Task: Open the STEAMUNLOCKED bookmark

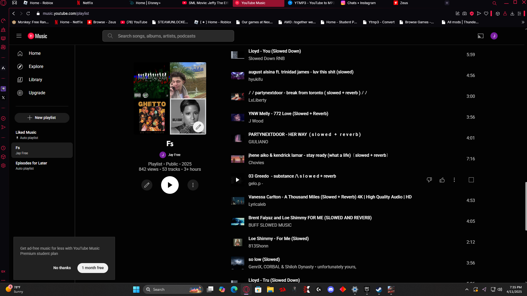Action: tap(170, 22)
